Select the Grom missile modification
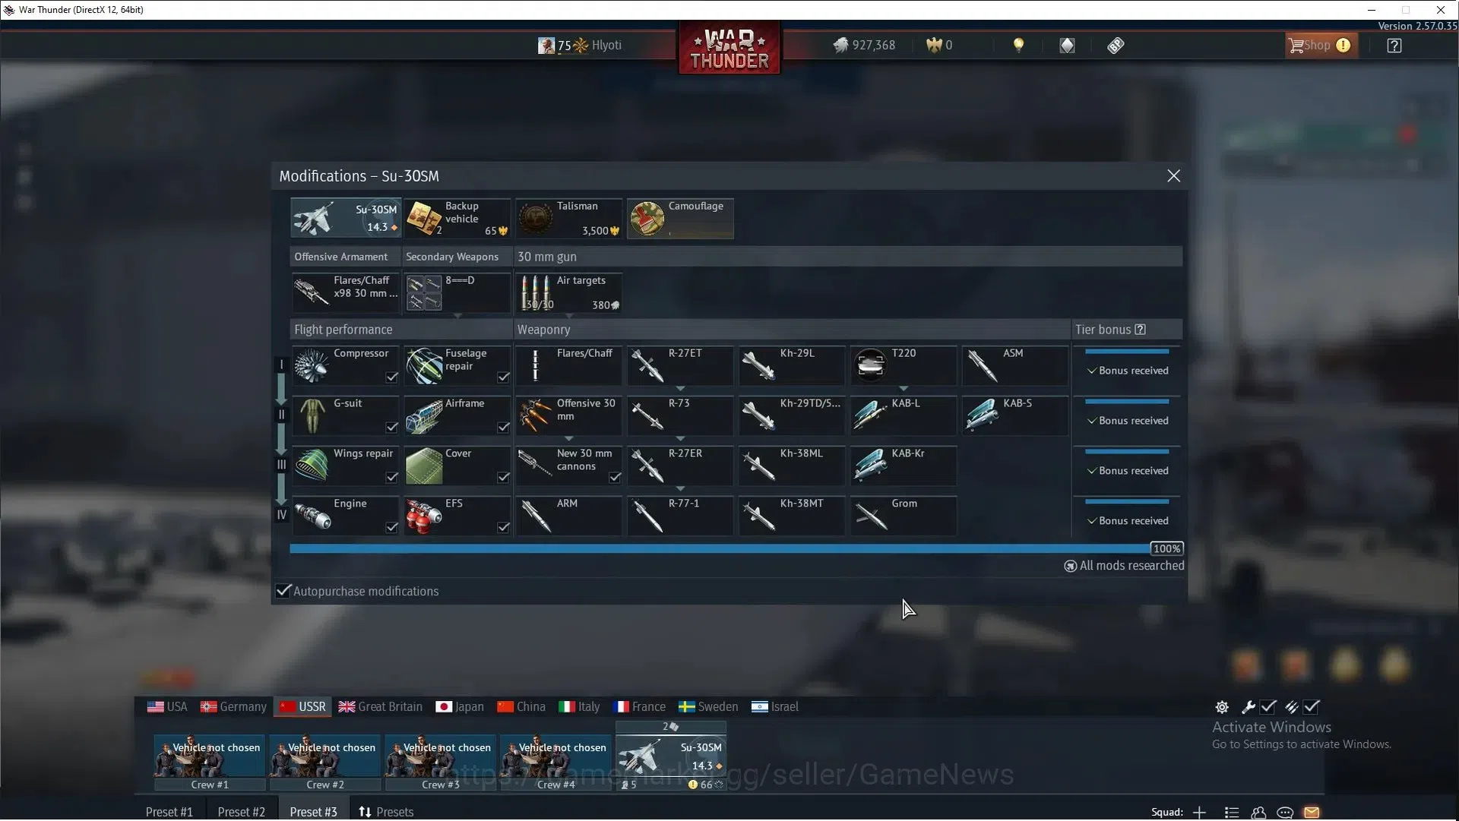Viewport: 1459px width, 821px height. point(904,516)
